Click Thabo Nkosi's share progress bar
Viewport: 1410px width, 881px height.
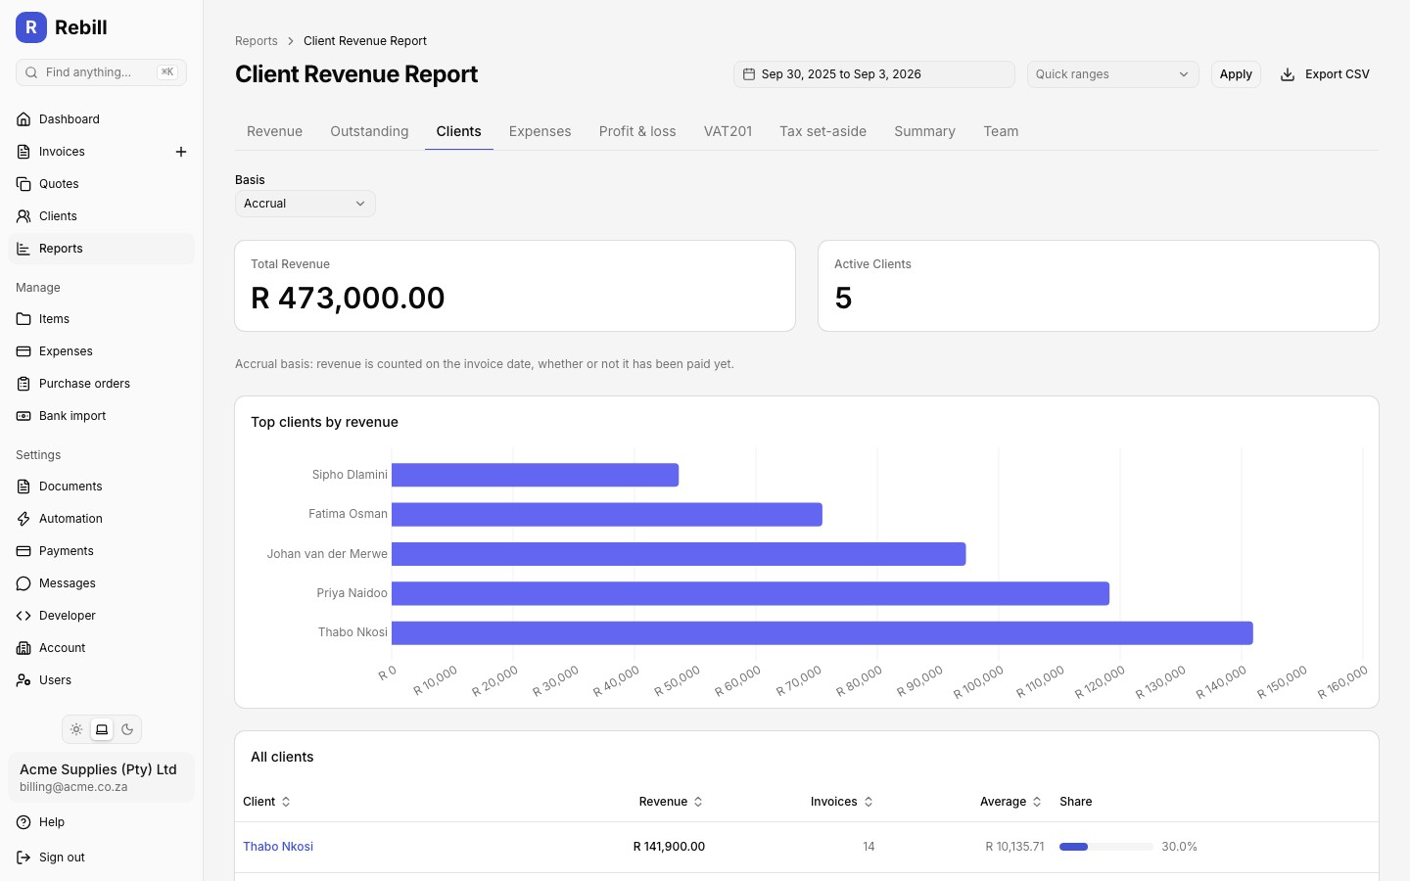(x=1105, y=847)
